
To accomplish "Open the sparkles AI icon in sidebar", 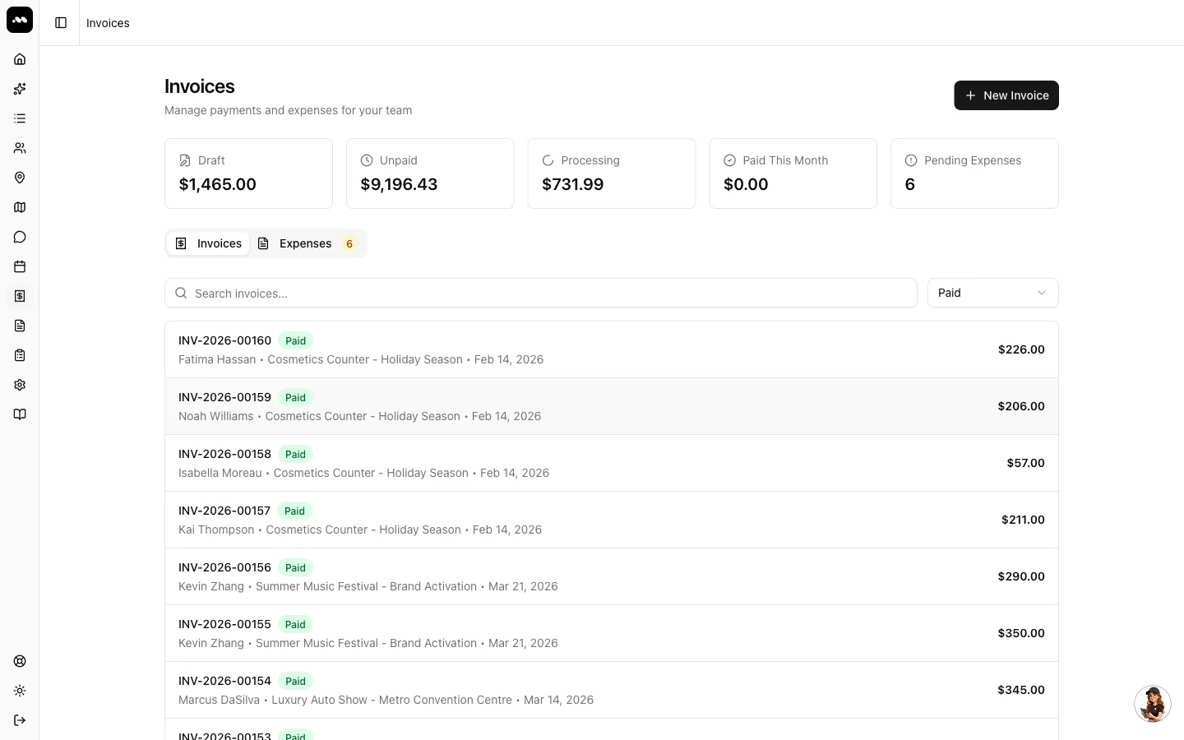I will click(20, 89).
